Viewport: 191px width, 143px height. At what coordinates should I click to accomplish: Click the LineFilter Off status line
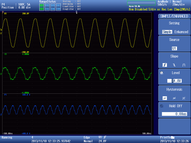72,7
